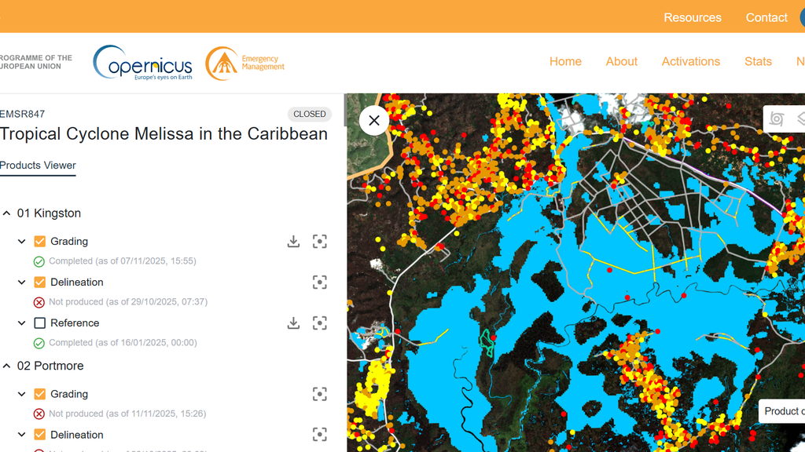This screenshot has height=452, width=805.
Task: Uncheck the Portmore Delineation checkbox
Action: pos(39,434)
